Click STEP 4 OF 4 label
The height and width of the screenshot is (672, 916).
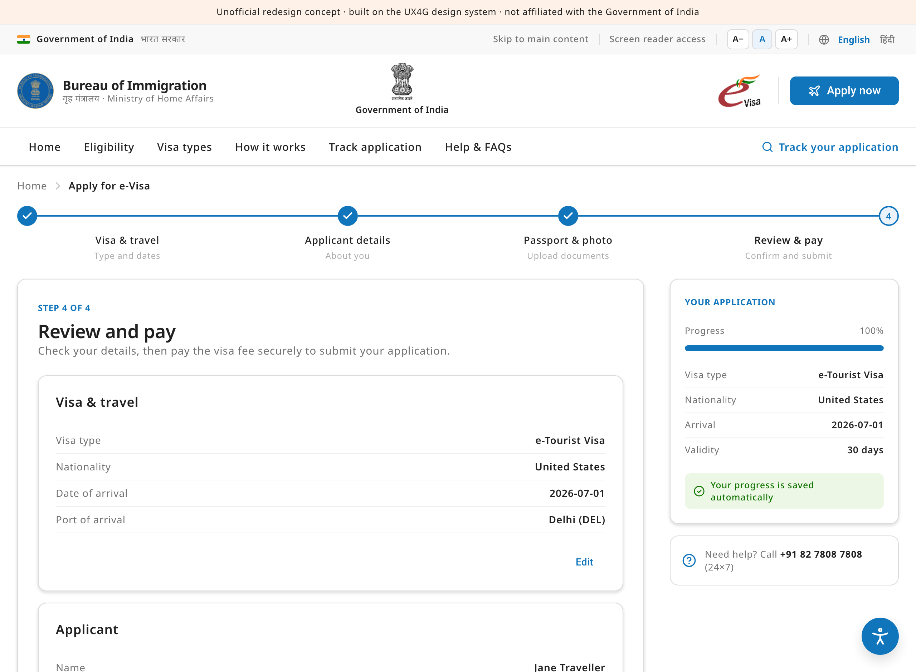[64, 308]
